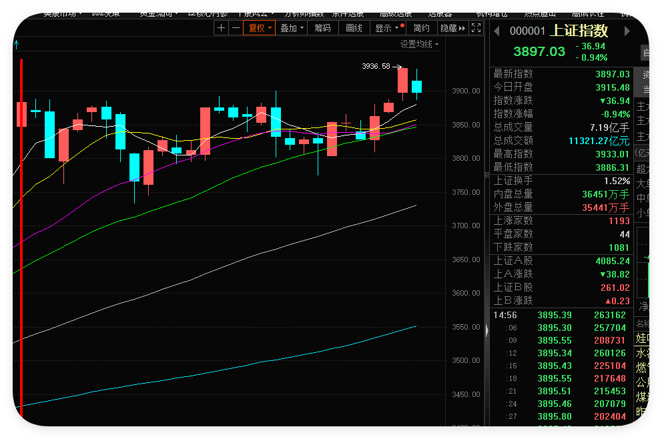This screenshot has height=439, width=662.
Task: Click the 自 tab beside price
Action: (645, 52)
